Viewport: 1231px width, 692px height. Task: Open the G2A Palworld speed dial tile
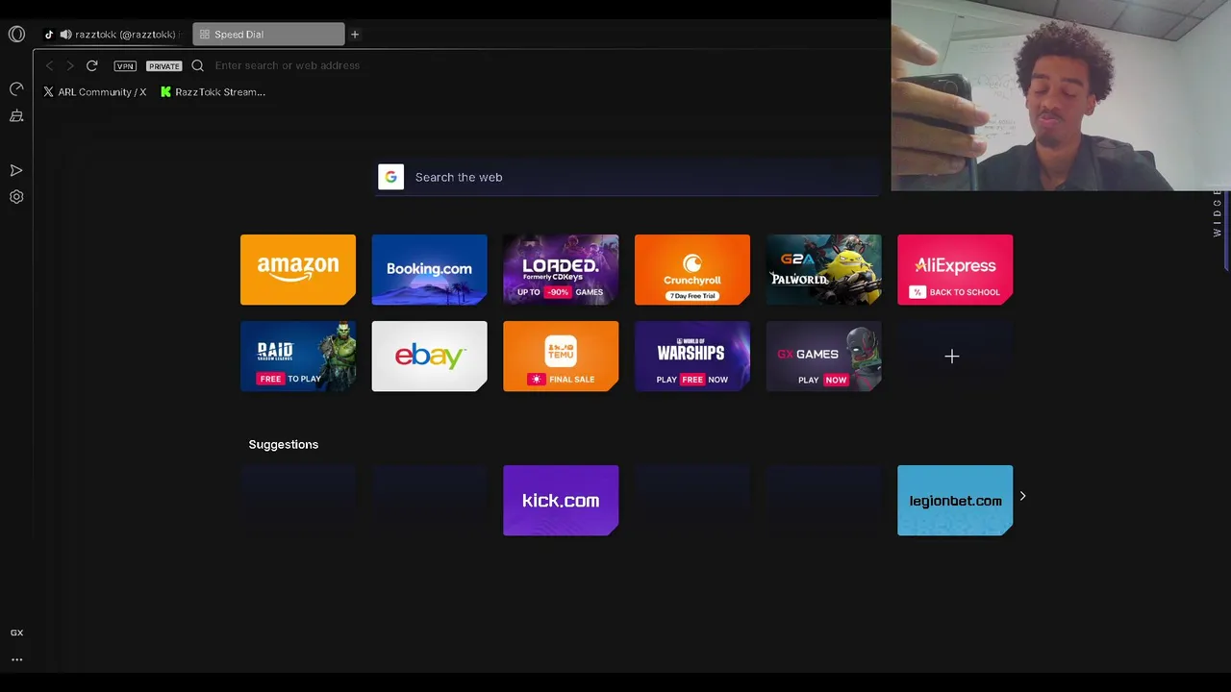(x=824, y=270)
